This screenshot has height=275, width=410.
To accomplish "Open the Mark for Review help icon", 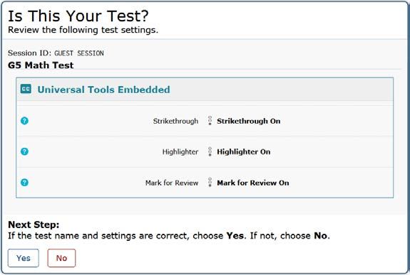I will [x=24, y=183].
